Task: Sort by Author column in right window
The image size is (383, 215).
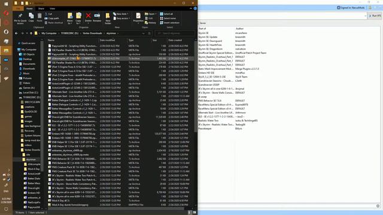Action: tap(239, 29)
